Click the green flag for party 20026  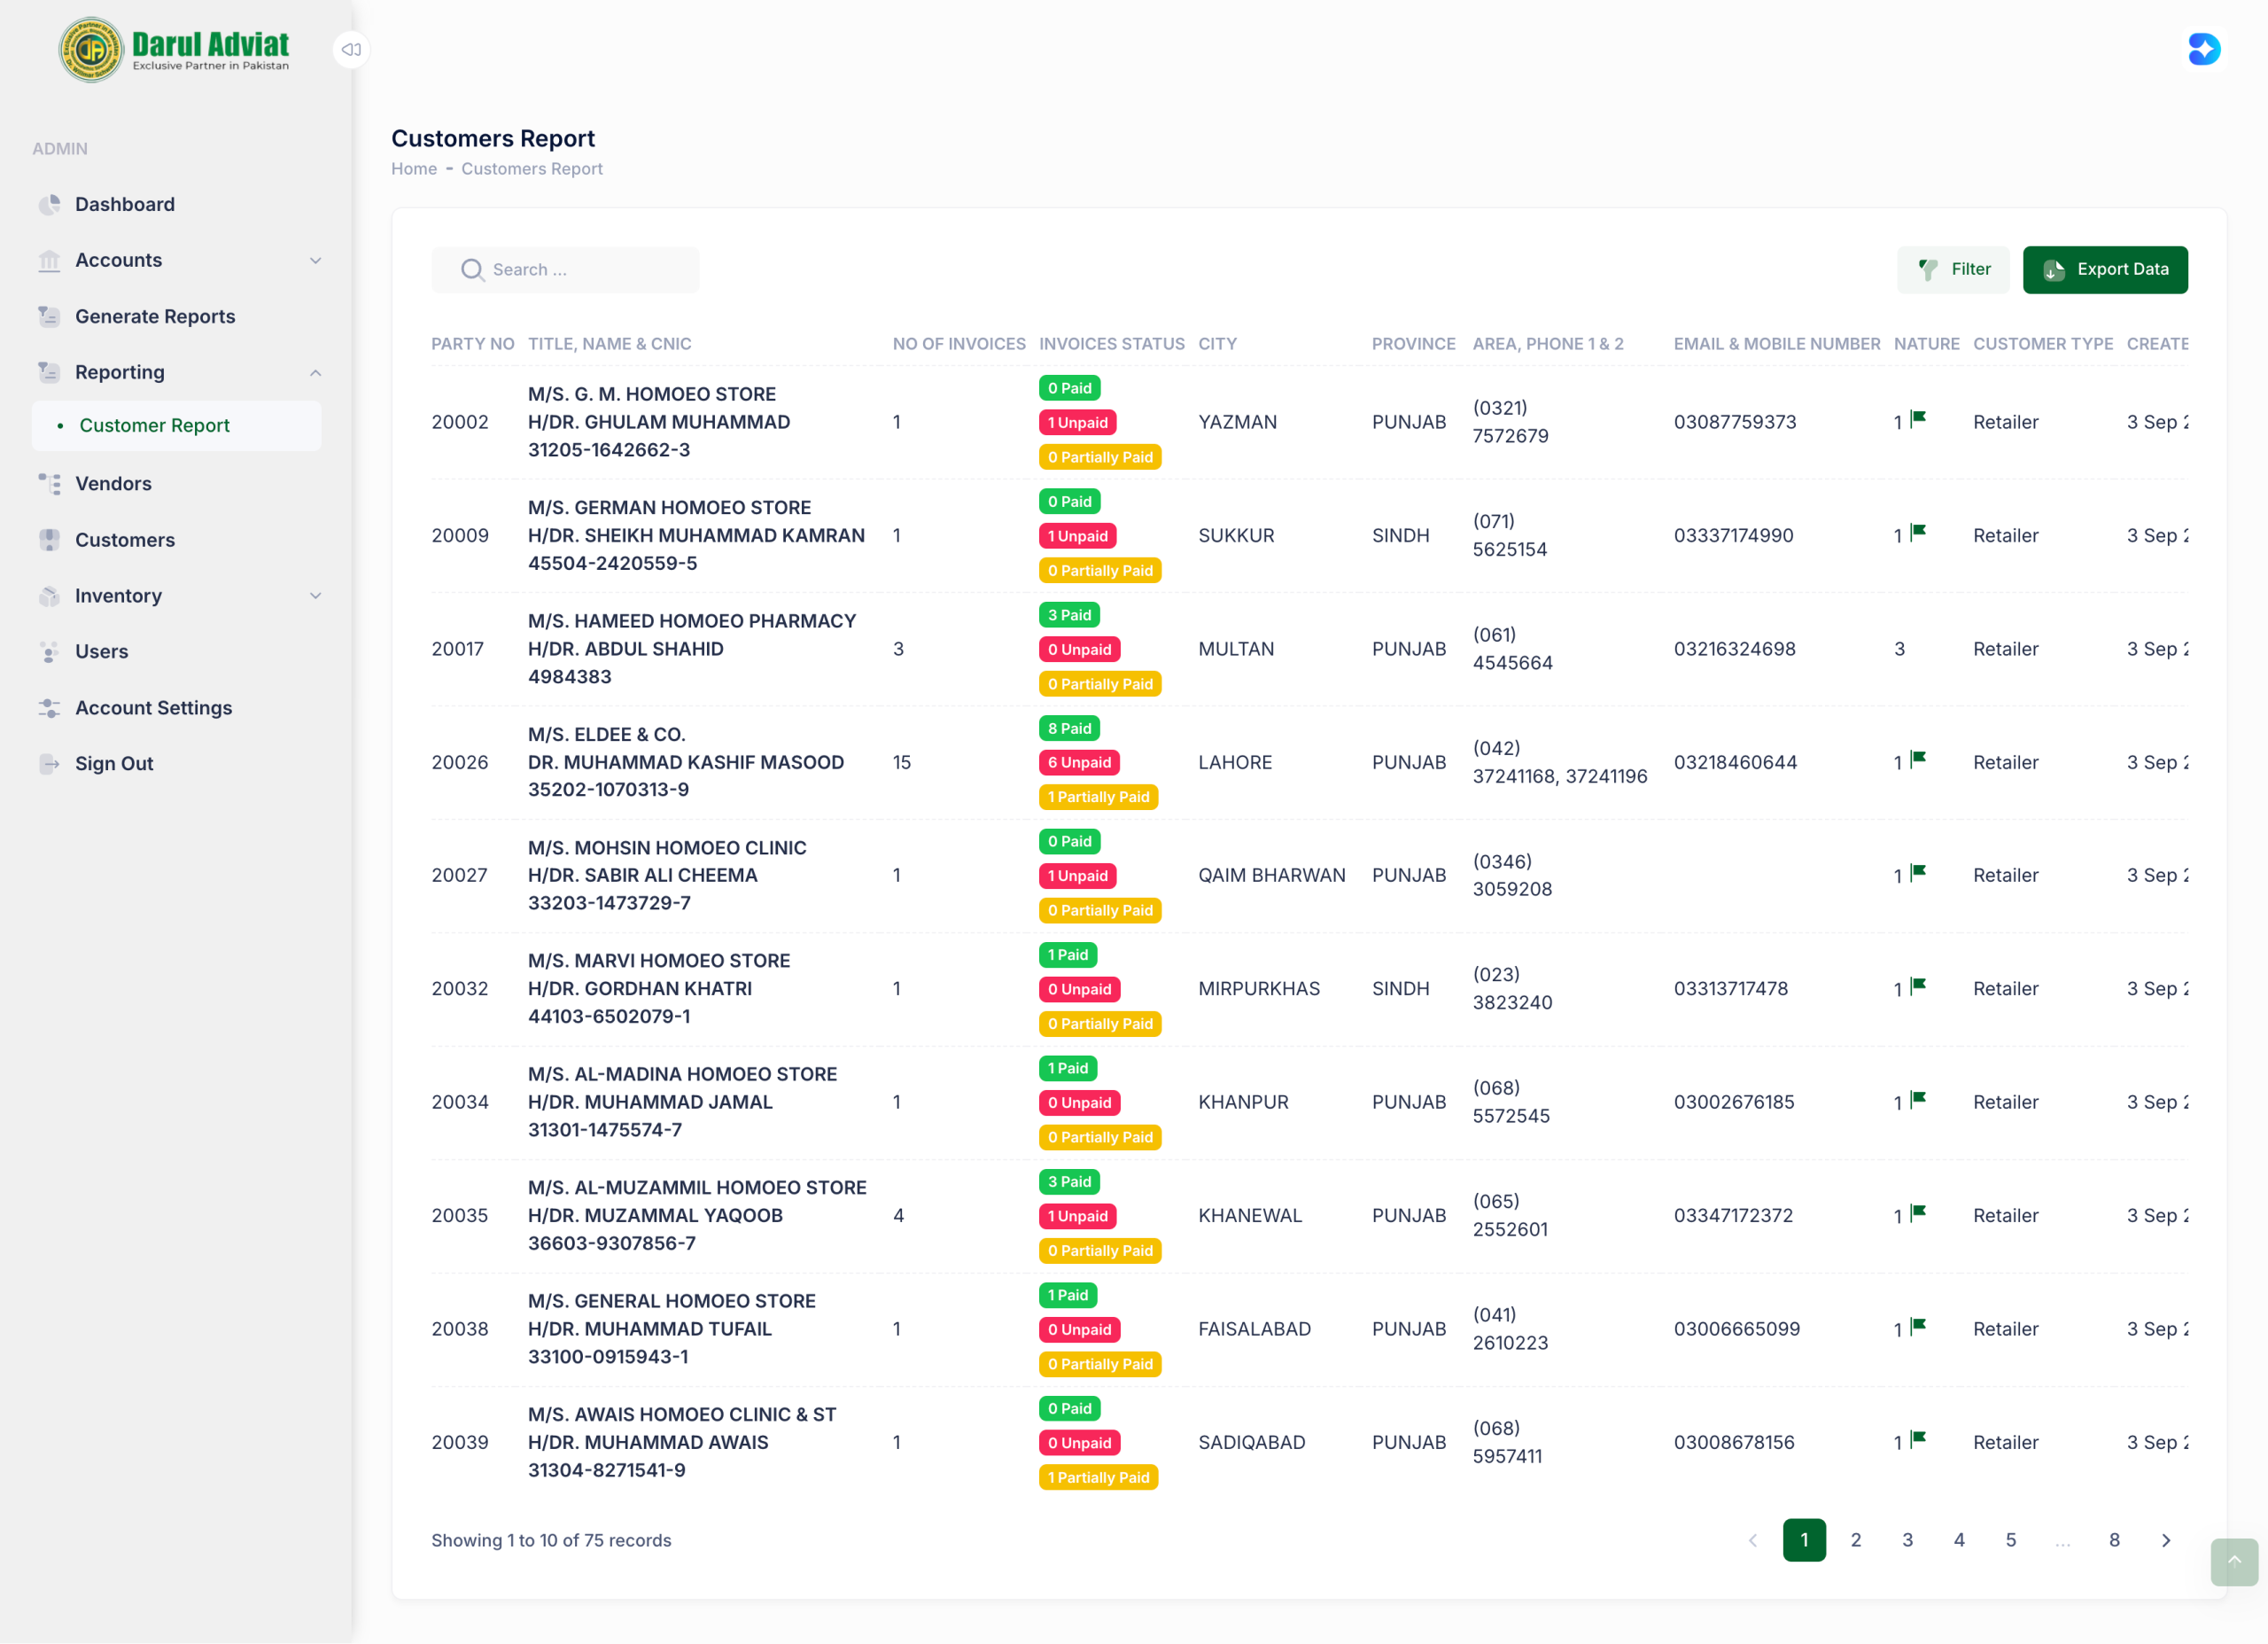point(1918,759)
